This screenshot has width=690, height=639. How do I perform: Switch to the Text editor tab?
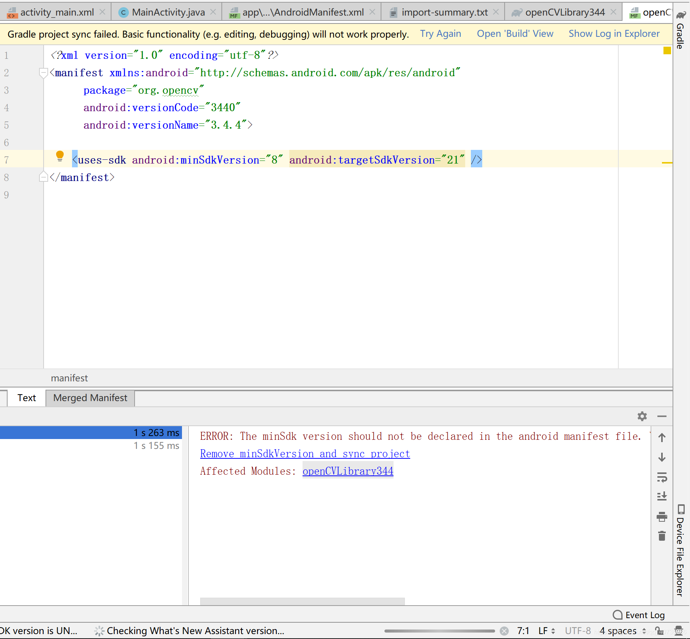pyautogui.click(x=27, y=398)
